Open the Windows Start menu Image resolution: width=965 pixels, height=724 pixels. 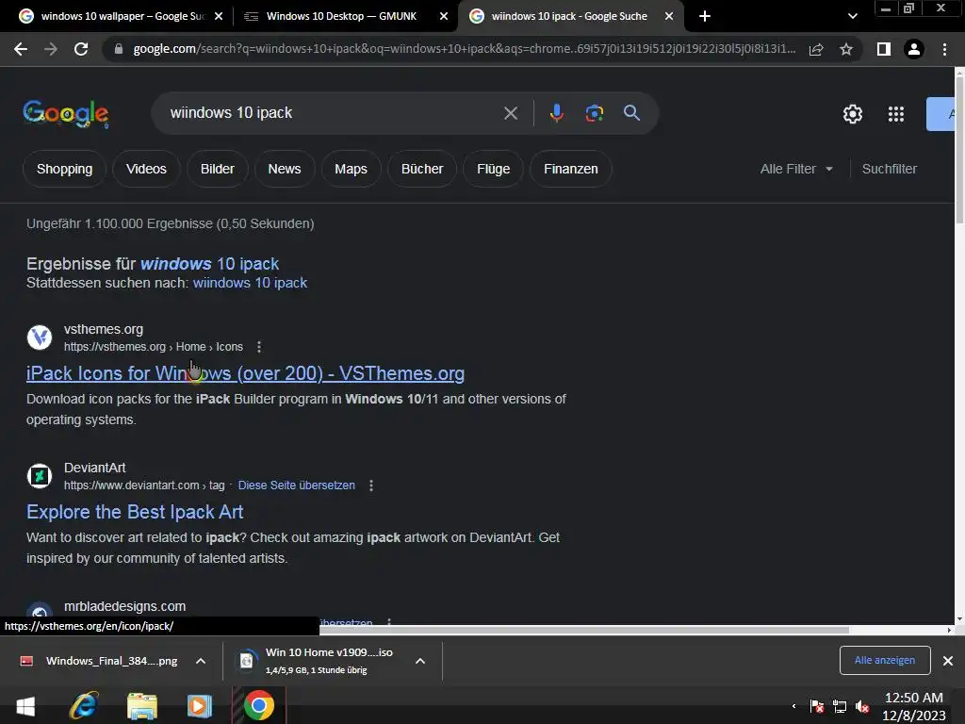[x=25, y=705]
